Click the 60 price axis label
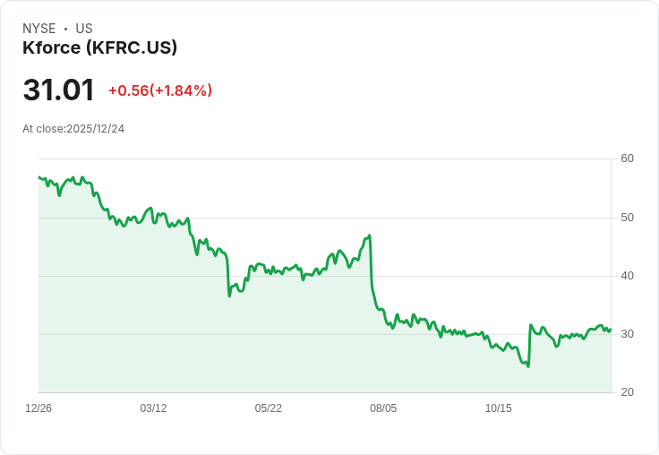This screenshot has height=455, width=659. [x=627, y=159]
